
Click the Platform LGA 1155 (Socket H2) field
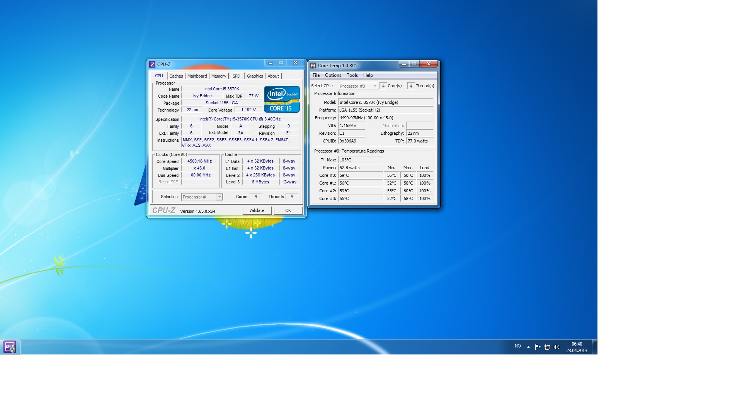pyautogui.click(x=385, y=110)
